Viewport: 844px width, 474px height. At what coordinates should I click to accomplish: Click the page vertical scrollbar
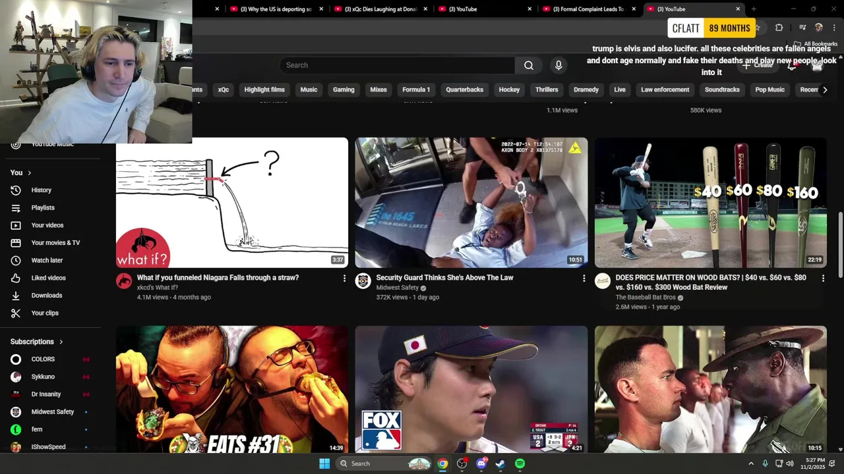coord(840,244)
